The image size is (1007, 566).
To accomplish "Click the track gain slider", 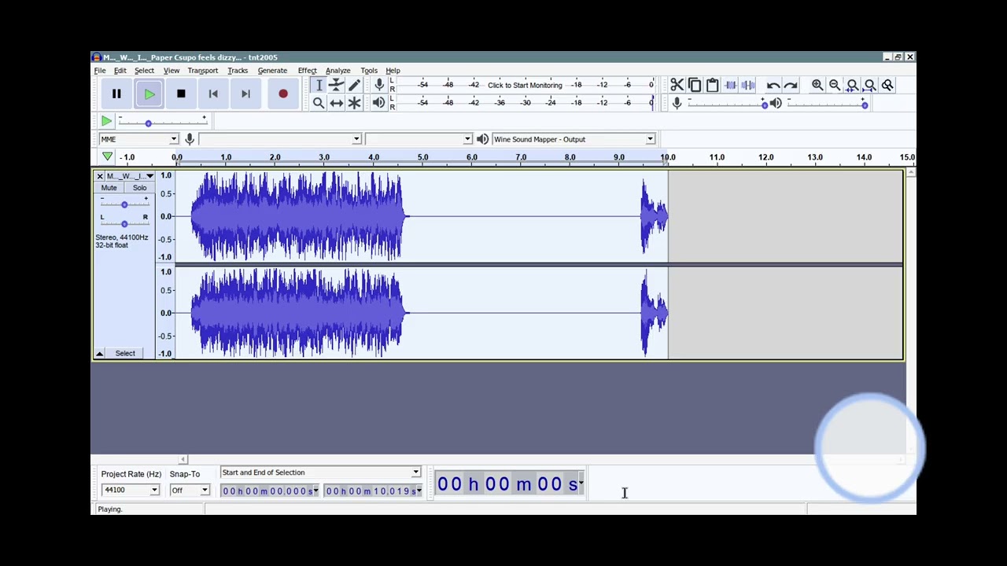I will coord(124,204).
